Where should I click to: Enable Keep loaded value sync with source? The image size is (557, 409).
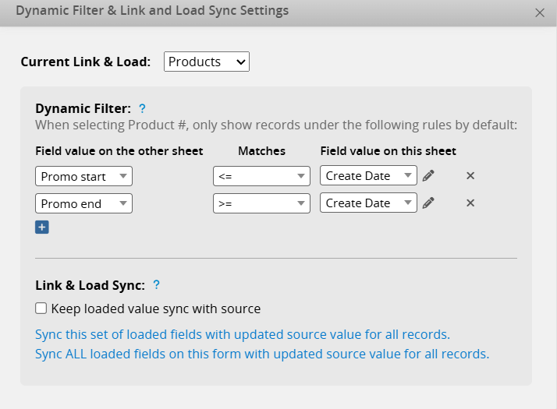point(42,309)
